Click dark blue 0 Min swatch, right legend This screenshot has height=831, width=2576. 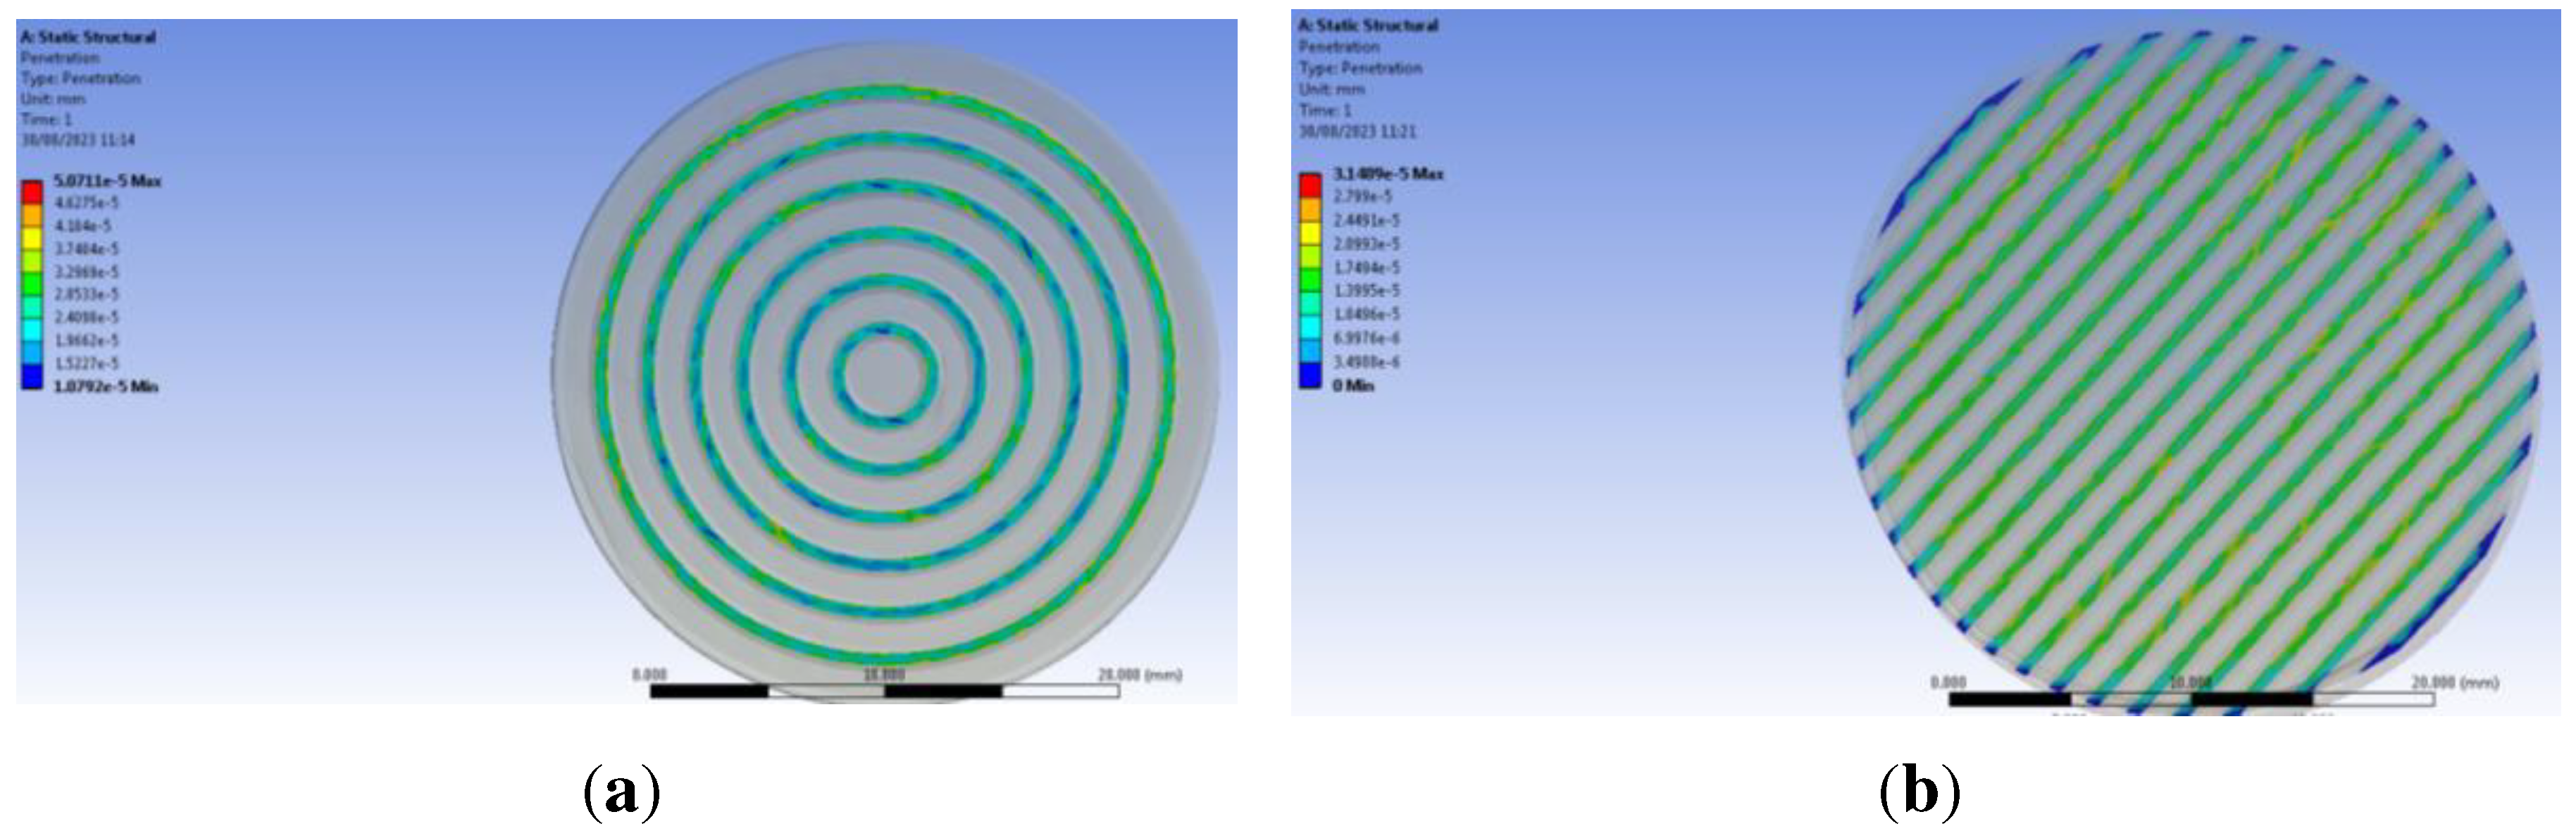click(1310, 375)
